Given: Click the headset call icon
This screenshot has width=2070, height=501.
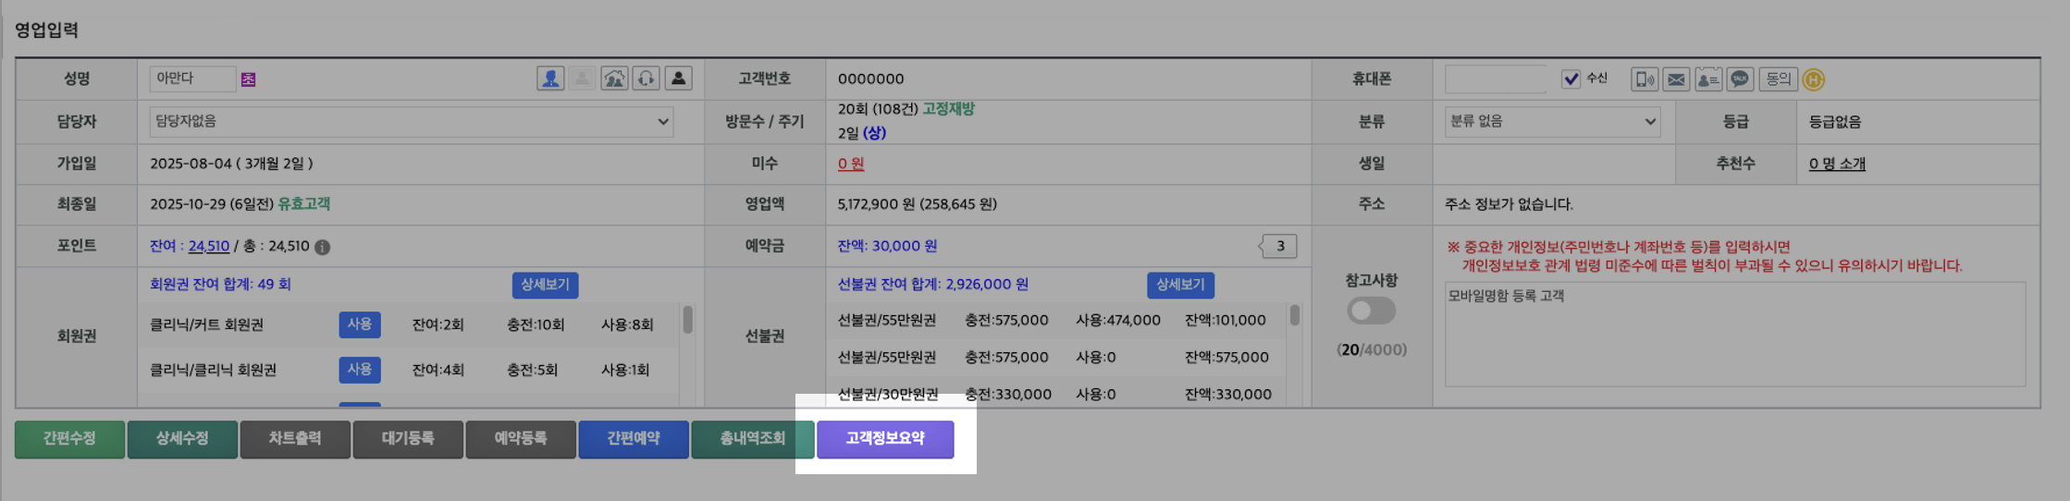Looking at the screenshot, I should tap(647, 79).
